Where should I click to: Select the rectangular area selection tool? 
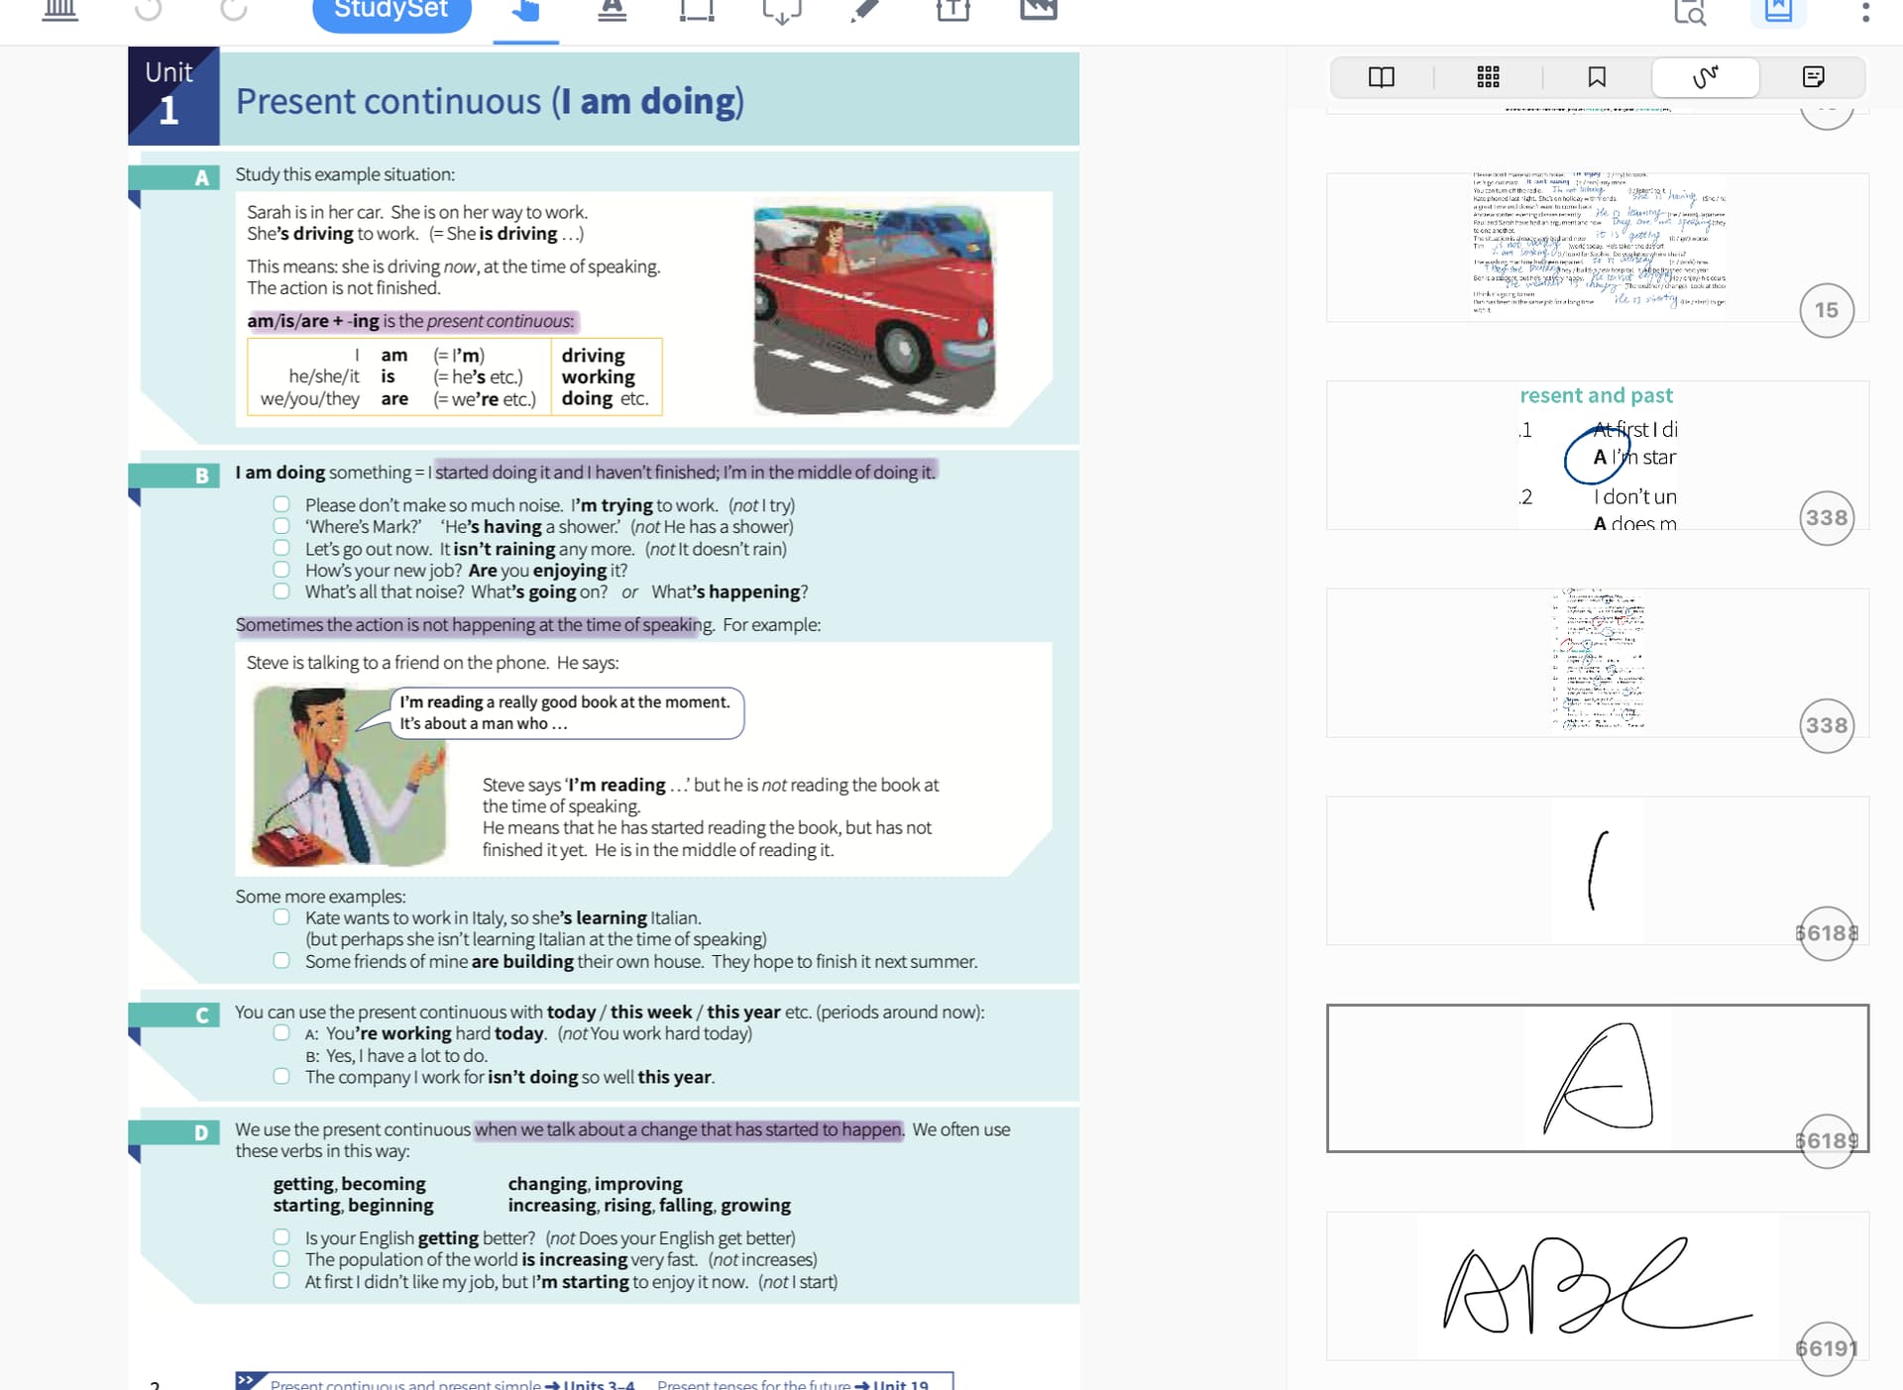[697, 11]
